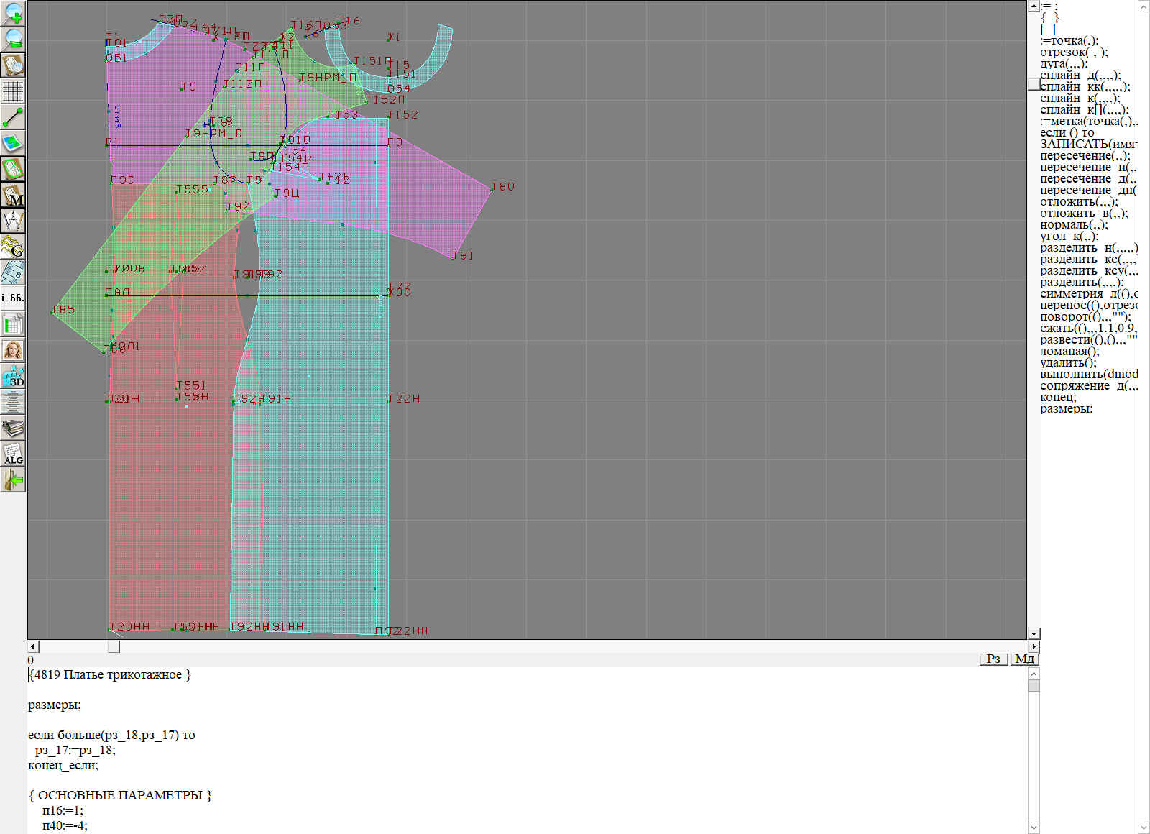
Task: Open the ALG algorithm document icon
Action: (x=13, y=454)
